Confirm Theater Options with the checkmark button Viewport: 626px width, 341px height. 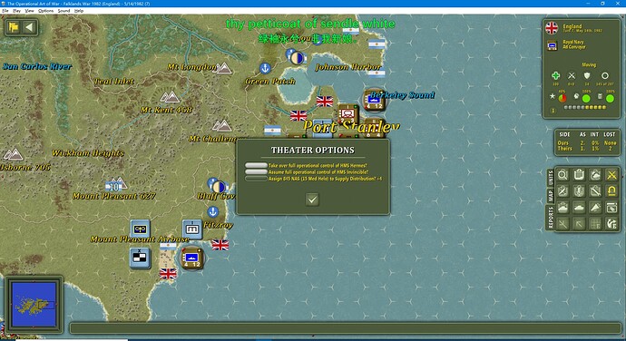coord(312,200)
